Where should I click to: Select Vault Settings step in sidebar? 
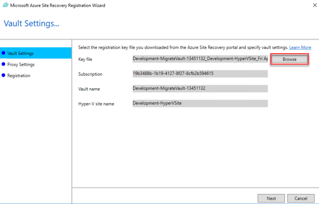pyautogui.click(x=36, y=53)
